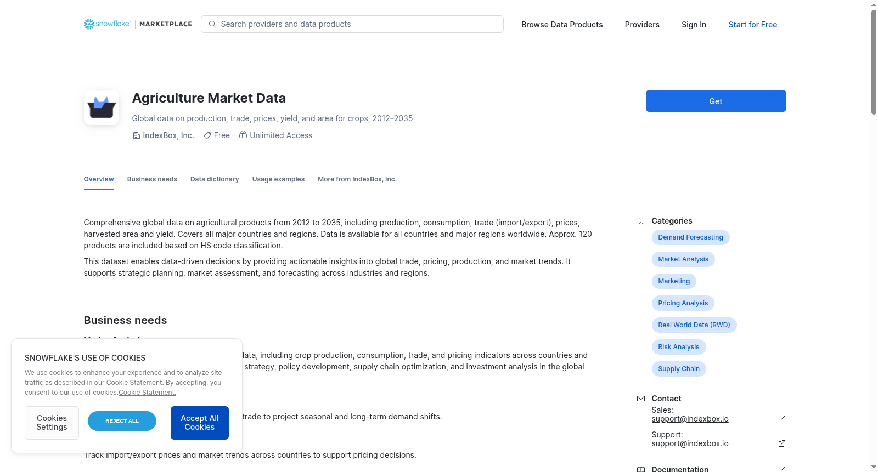Open the Providers page
The height and width of the screenshot is (472, 878).
(642, 25)
